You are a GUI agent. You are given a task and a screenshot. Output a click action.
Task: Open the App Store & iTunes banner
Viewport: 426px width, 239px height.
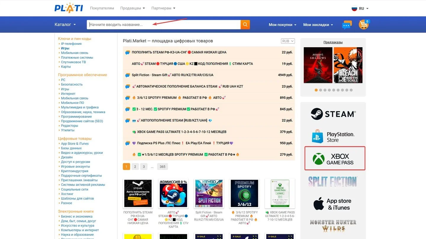333,204
